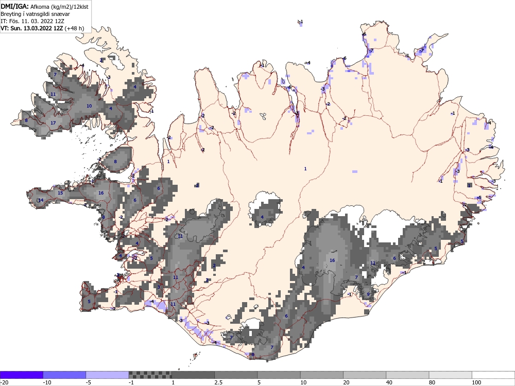The image size is (515, 386).
Task: Click the legend label '-20'
Action: 4,382
